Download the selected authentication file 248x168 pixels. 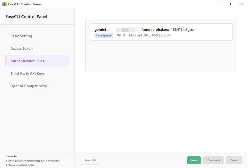[x=213, y=160]
